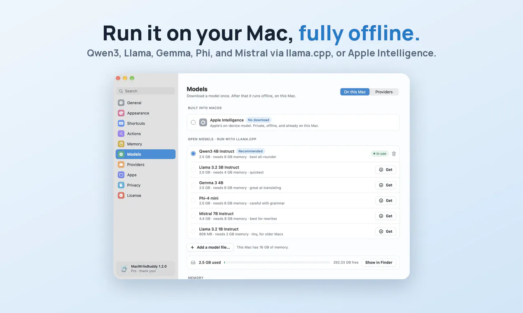The width and height of the screenshot is (523, 313).
Task: Get the Mistral 7B Instruct model
Action: coord(385,216)
